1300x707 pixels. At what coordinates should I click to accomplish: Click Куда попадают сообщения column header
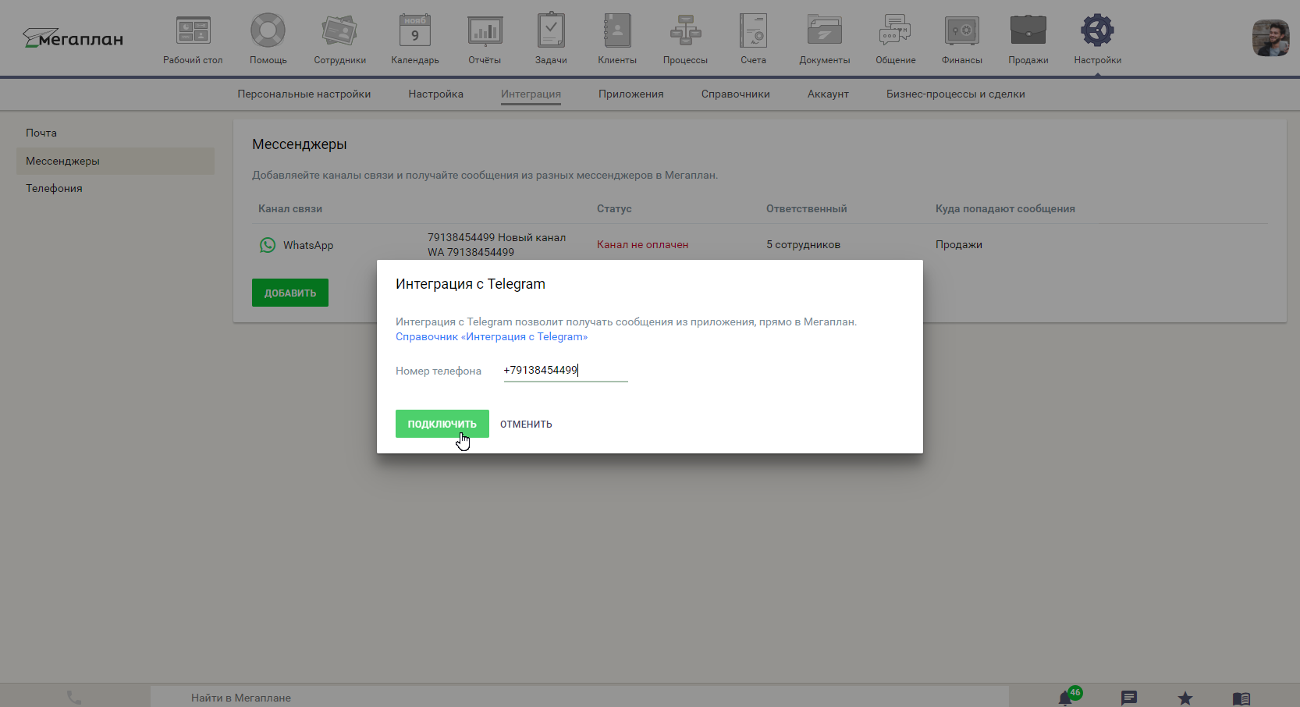1005,208
